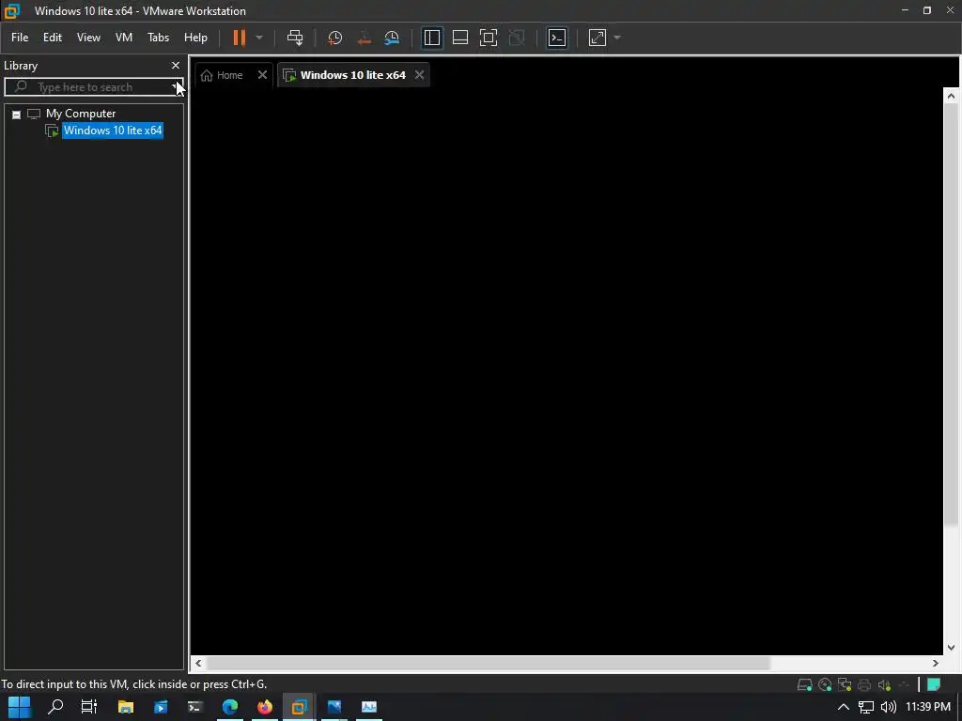Close the Home tab
The height and width of the screenshot is (721, 962).
(x=263, y=75)
